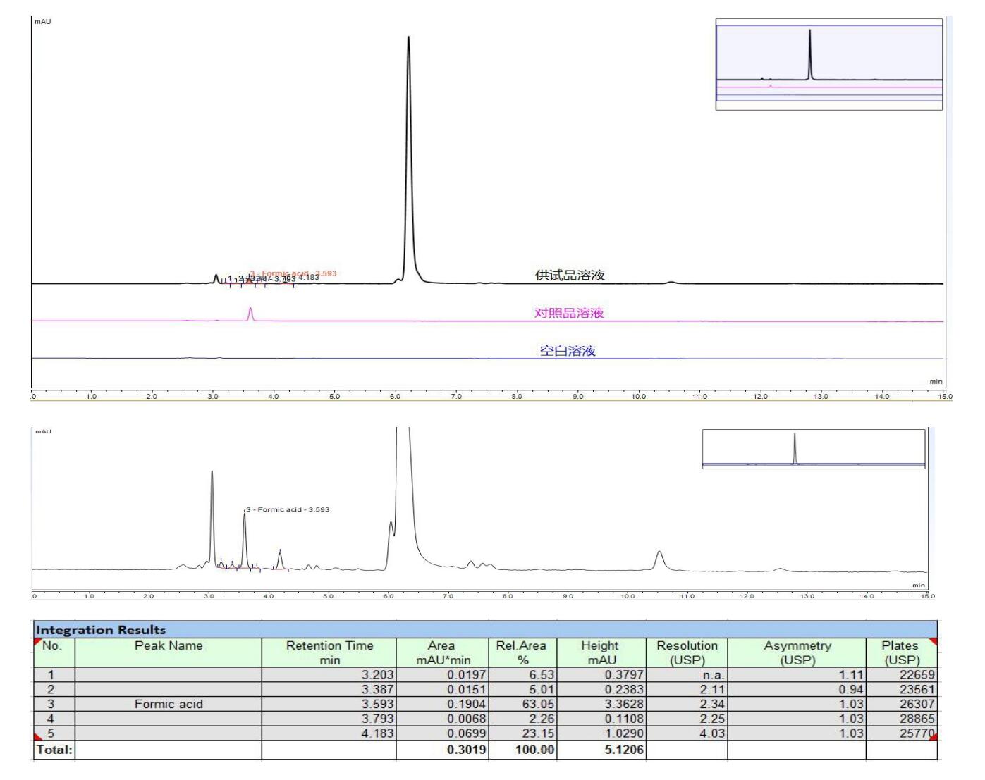Viewport: 985px width, 780px height.
Task: Click the red corner marker on No. header
Action: [x=38, y=641]
